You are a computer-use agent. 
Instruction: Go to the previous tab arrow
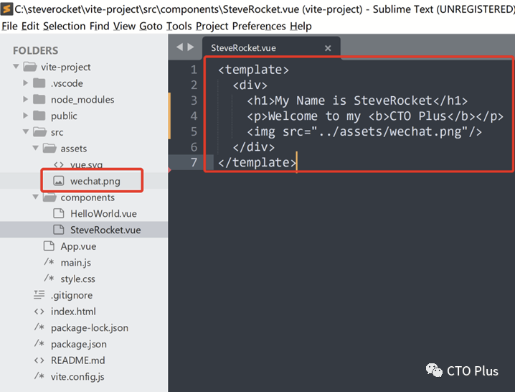click(x=180, y=47)
